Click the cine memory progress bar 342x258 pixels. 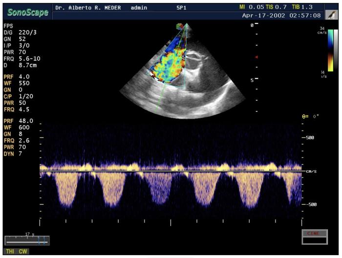tap(24, 240)
